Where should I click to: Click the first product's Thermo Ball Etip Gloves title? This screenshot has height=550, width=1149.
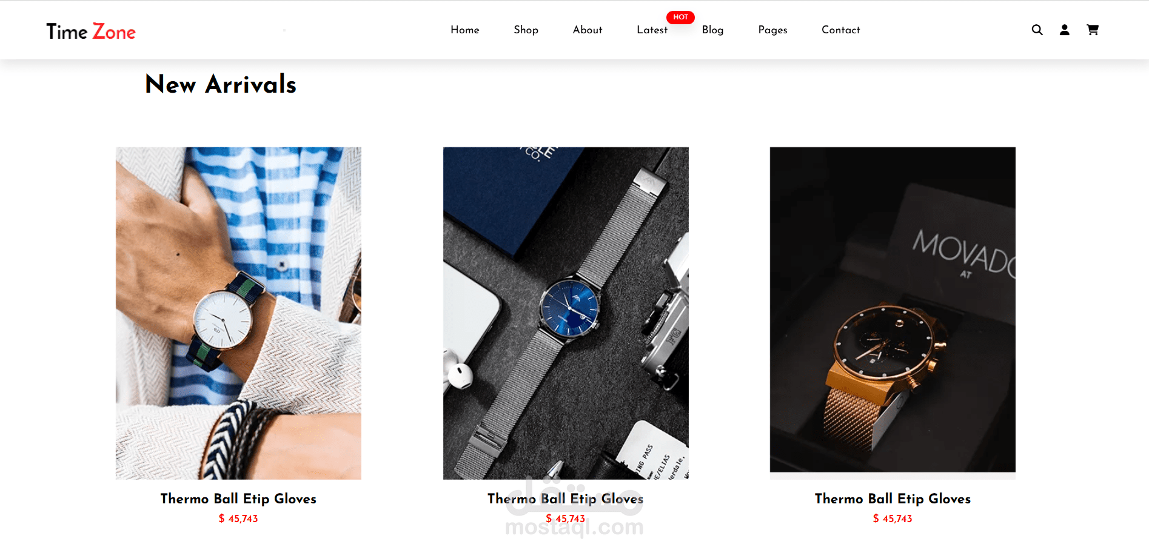pyautogui.click(x=238, y=499)
